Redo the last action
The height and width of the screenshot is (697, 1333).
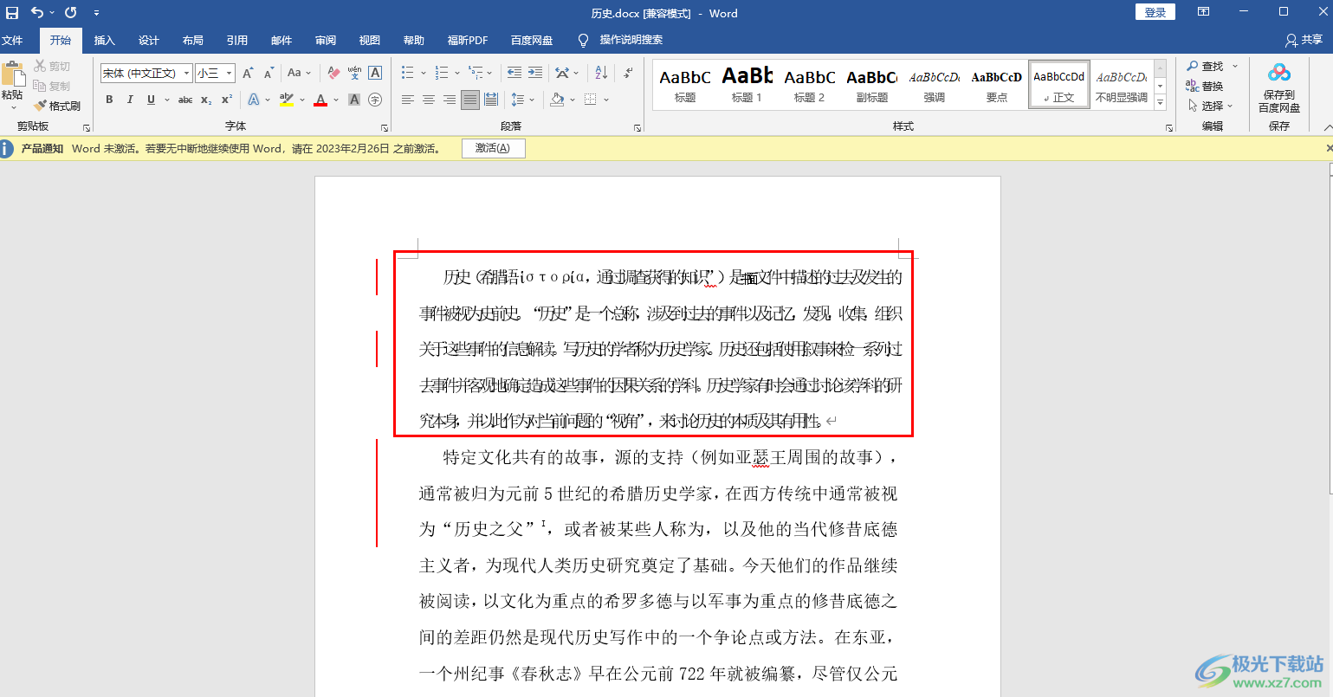[71, 13]
